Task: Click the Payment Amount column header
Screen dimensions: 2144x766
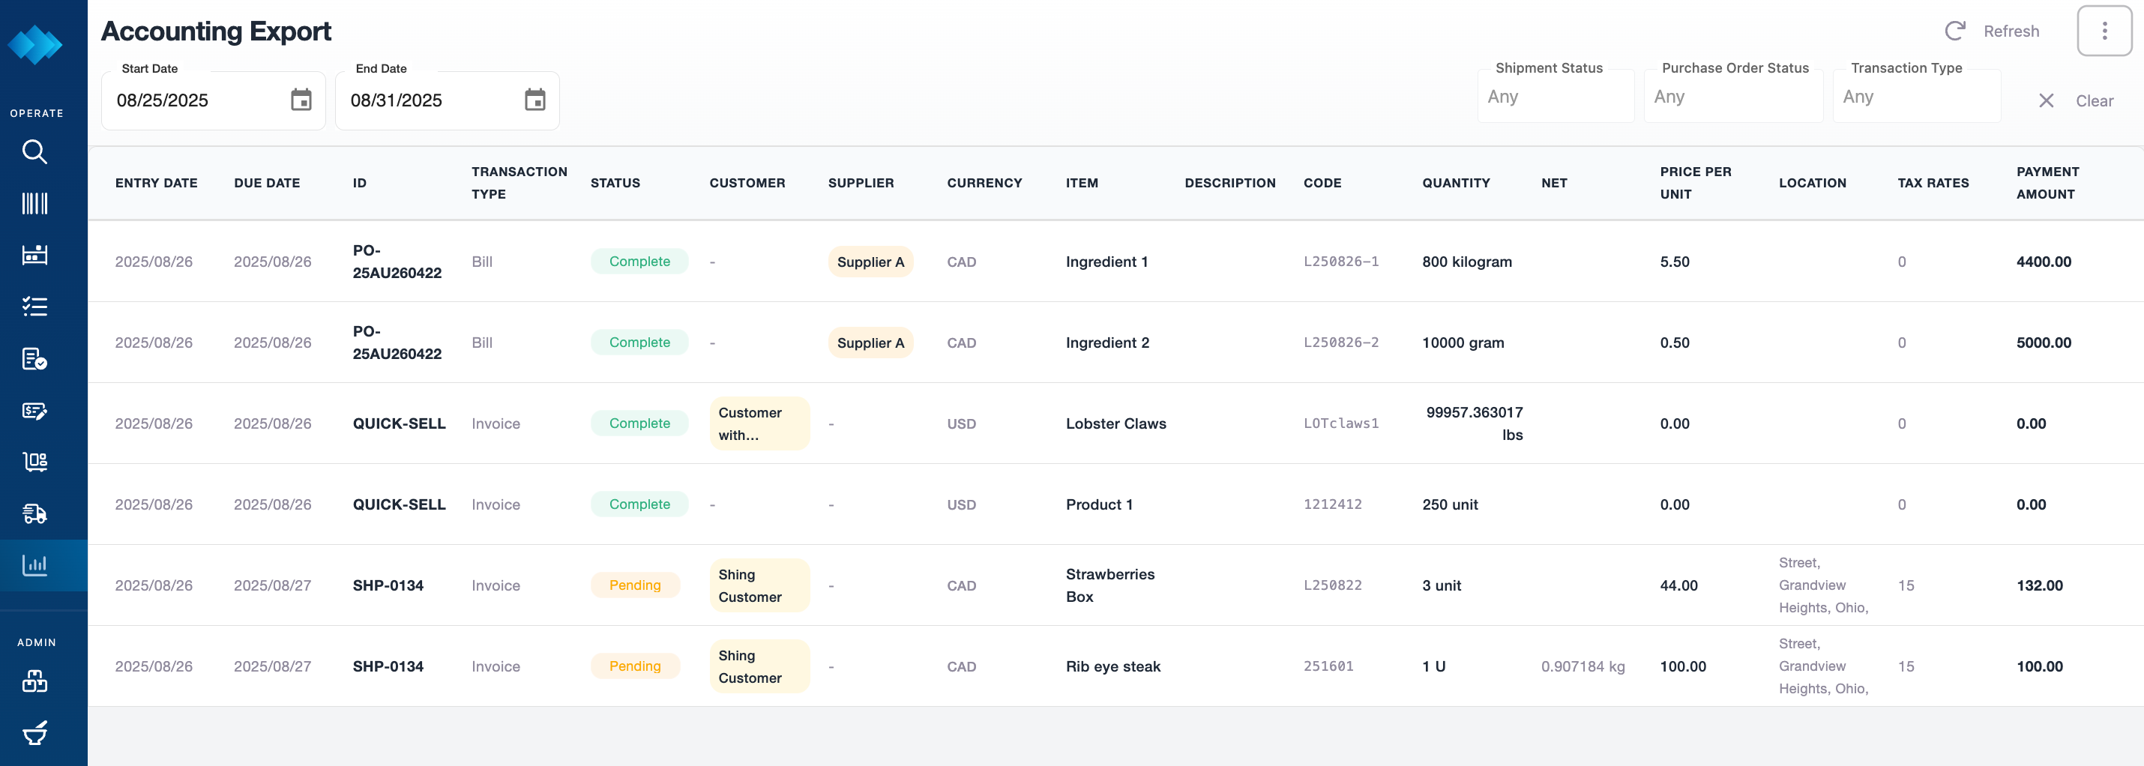Action: click(2047, 182)
